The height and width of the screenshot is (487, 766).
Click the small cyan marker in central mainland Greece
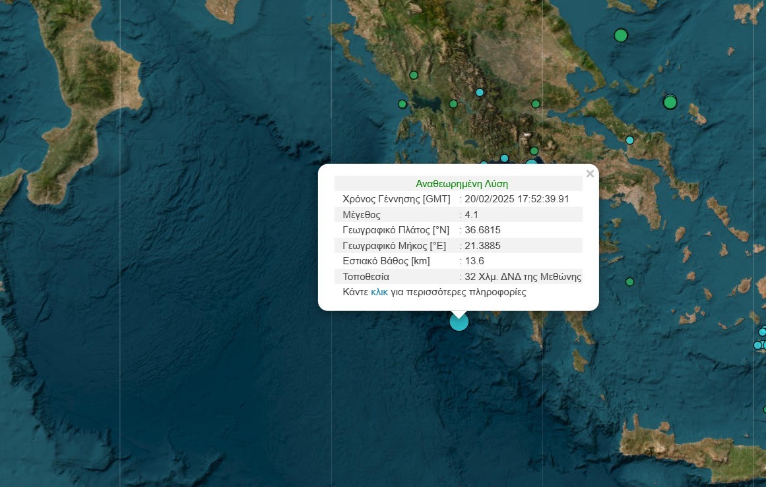pyautogui.click(x=480, y=92)
